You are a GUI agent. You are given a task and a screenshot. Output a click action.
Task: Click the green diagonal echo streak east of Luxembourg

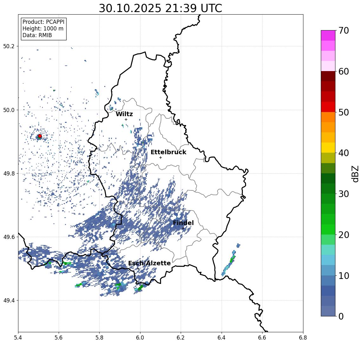coord(229,263)
